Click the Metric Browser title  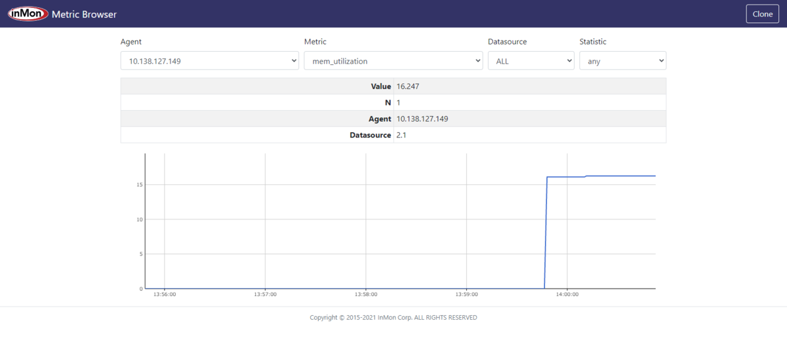click(84, 14)
